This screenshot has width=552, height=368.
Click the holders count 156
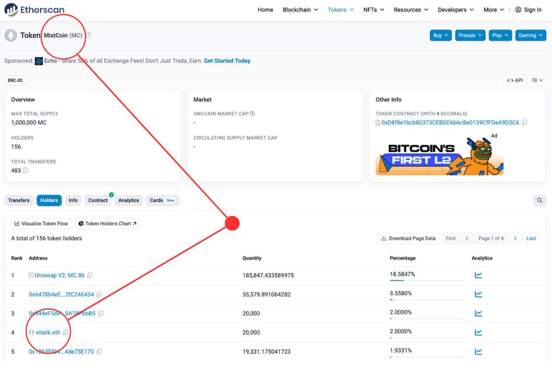pos(16,147)
